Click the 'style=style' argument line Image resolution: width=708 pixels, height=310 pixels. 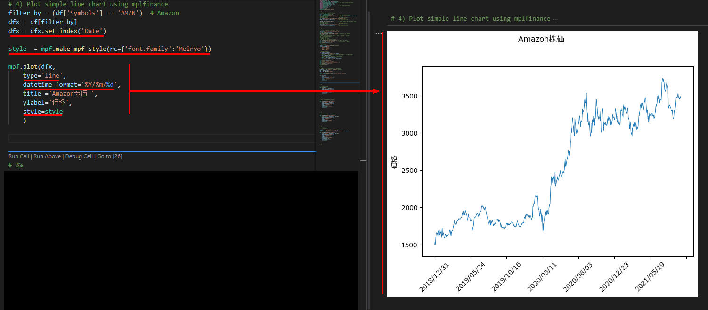(x=43, y=112)
